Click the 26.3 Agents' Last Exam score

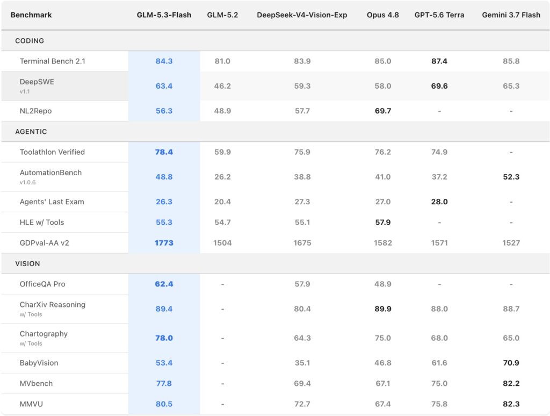tap(164, 202)
